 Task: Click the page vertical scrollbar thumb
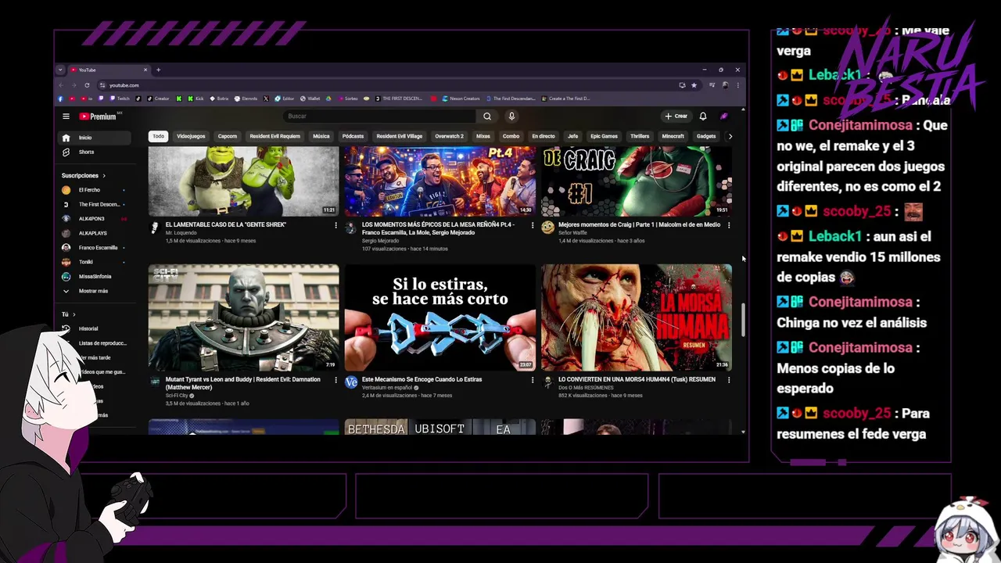[x=743, y=319]
